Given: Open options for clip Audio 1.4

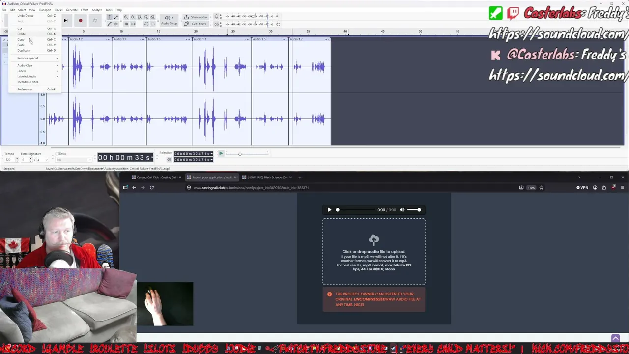Looking at the screenshot, I should [x=143, y=39].
